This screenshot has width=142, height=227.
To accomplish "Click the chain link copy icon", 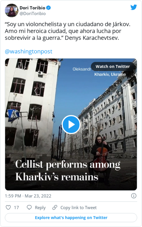I will [55, 207].
